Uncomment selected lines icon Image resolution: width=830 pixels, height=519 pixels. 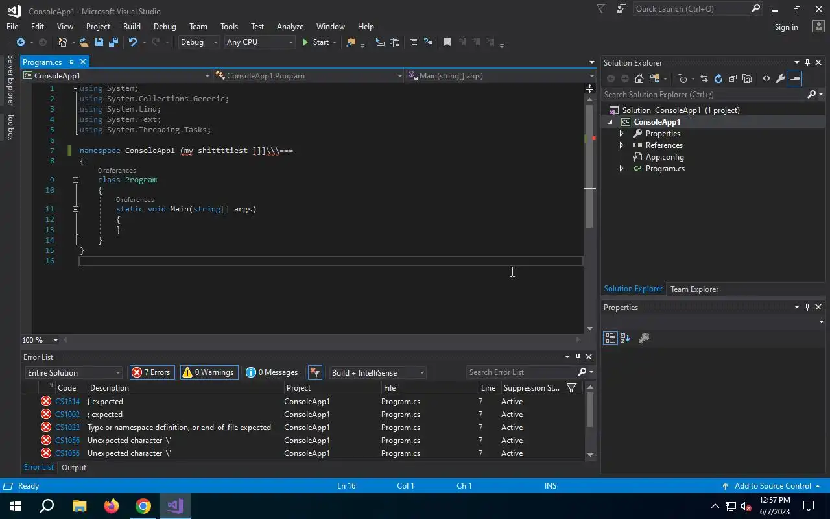click(x=428, y=42)
